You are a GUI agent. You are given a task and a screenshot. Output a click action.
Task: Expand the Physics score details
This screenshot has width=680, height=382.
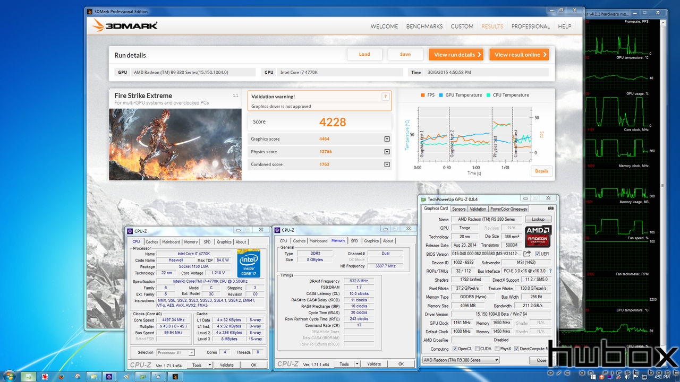pyautogui.click(x=387, y=152)
